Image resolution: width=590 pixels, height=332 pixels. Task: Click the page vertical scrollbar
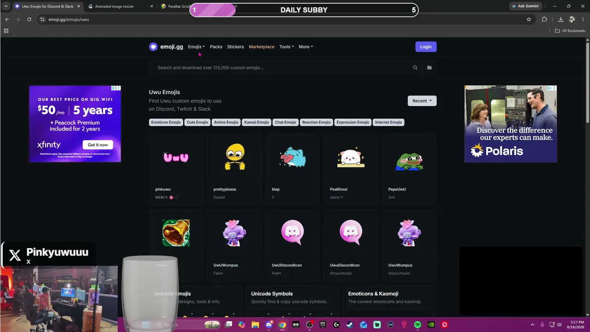click(x=587, y=83)
